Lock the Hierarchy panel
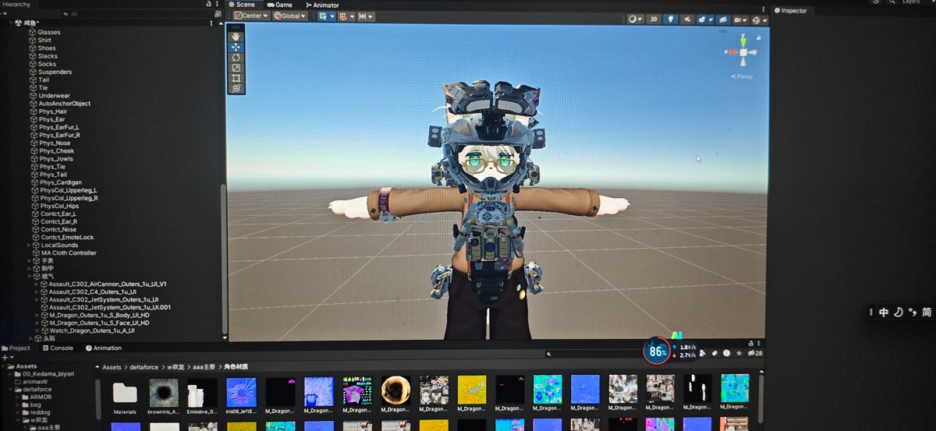This screenshot has height=431, width=936. click(211, 4)
